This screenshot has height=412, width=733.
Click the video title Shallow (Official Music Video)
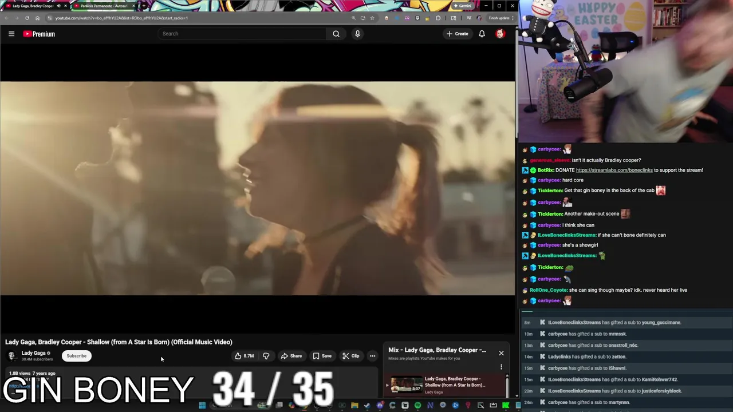click(x=119, y=342)
